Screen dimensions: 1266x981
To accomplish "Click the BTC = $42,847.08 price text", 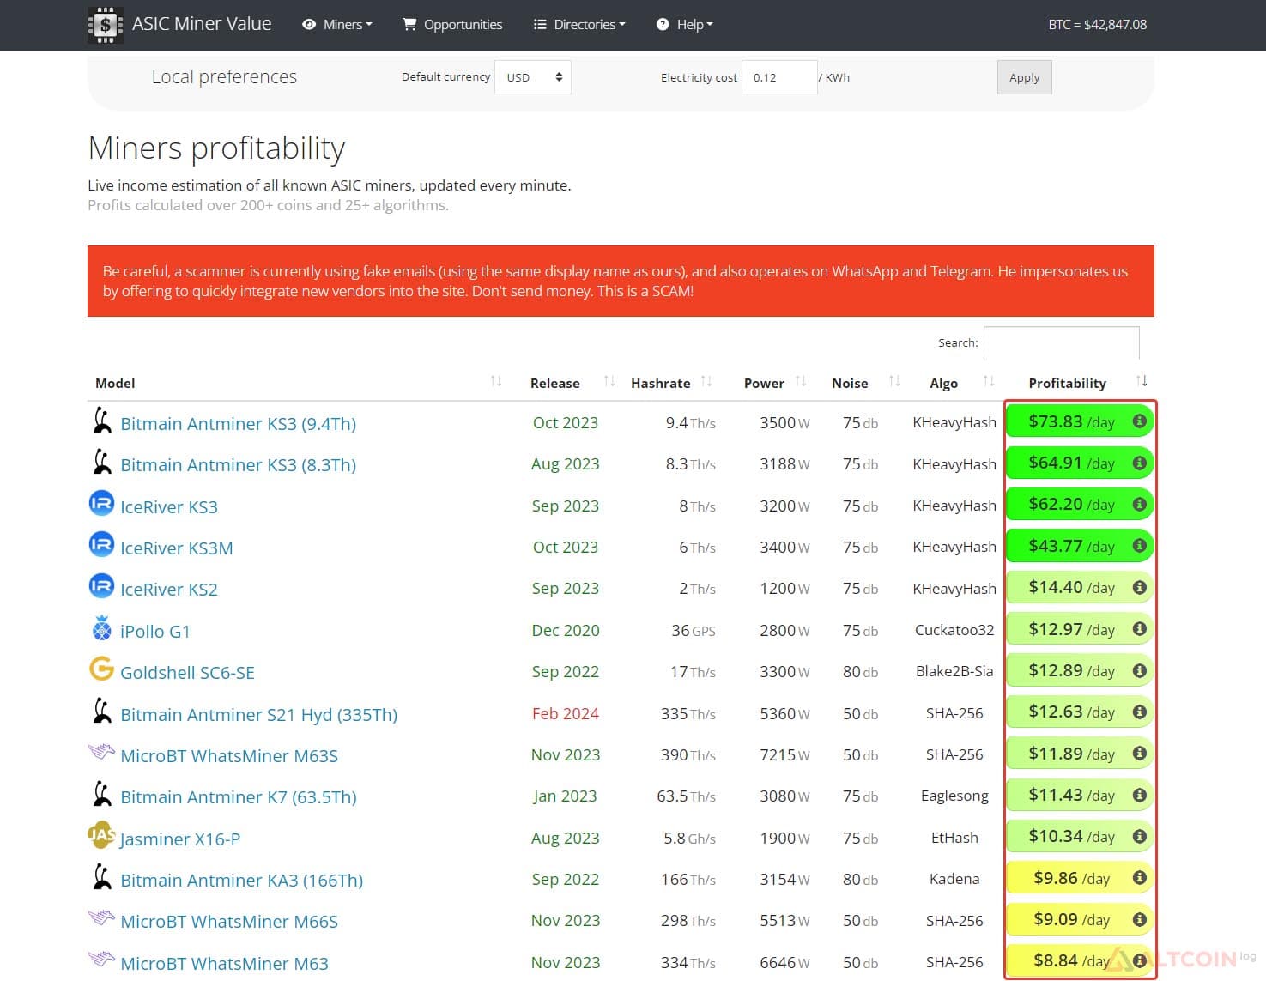I will [x=1097, y=25].
